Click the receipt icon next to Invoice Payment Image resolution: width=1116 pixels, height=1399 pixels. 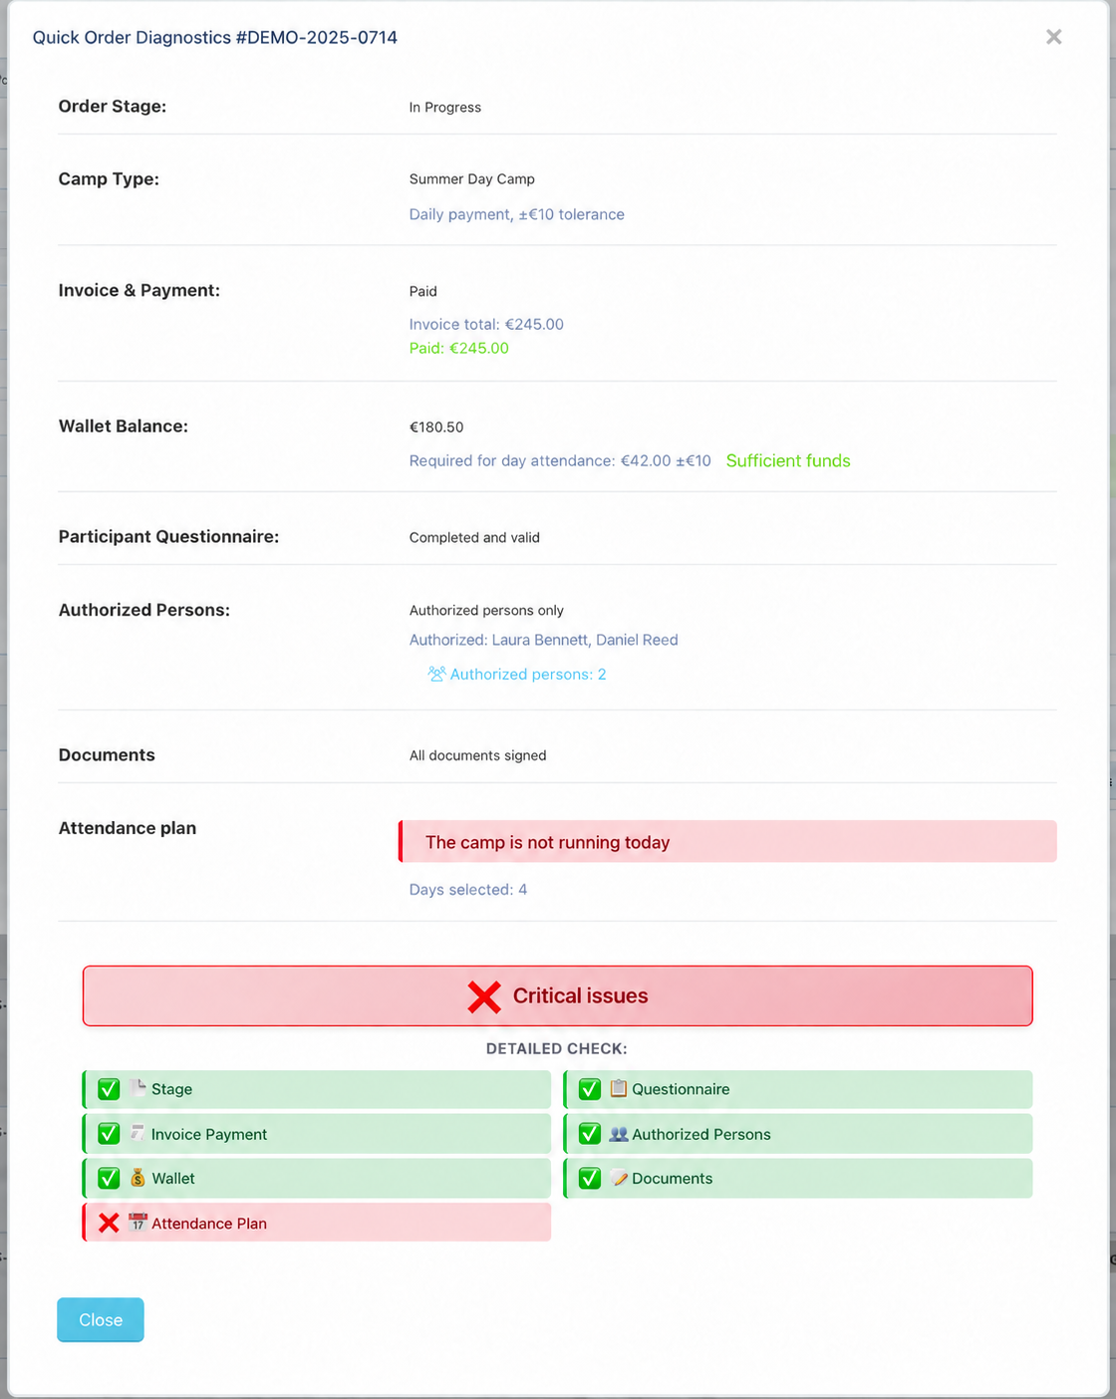[x=138, y=1133]
